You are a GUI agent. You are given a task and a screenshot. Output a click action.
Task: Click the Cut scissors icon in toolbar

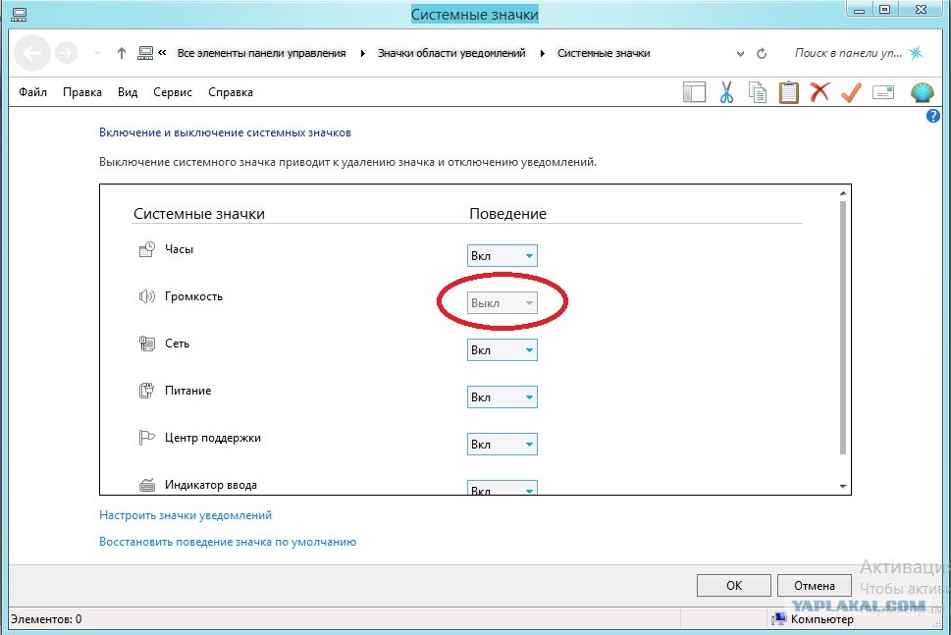pyautogui.click(x=726, y=93)
